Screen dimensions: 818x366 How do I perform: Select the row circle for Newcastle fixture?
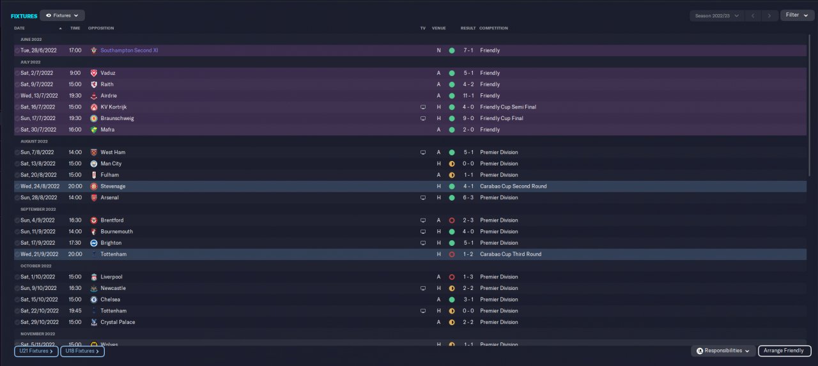click(17, 289)
